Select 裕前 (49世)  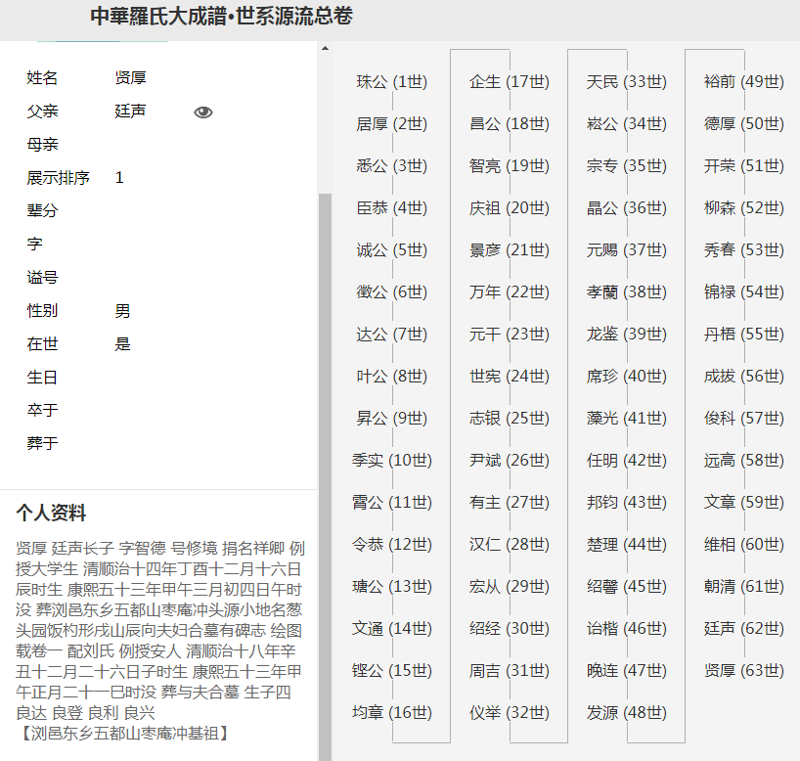point(744,81)
